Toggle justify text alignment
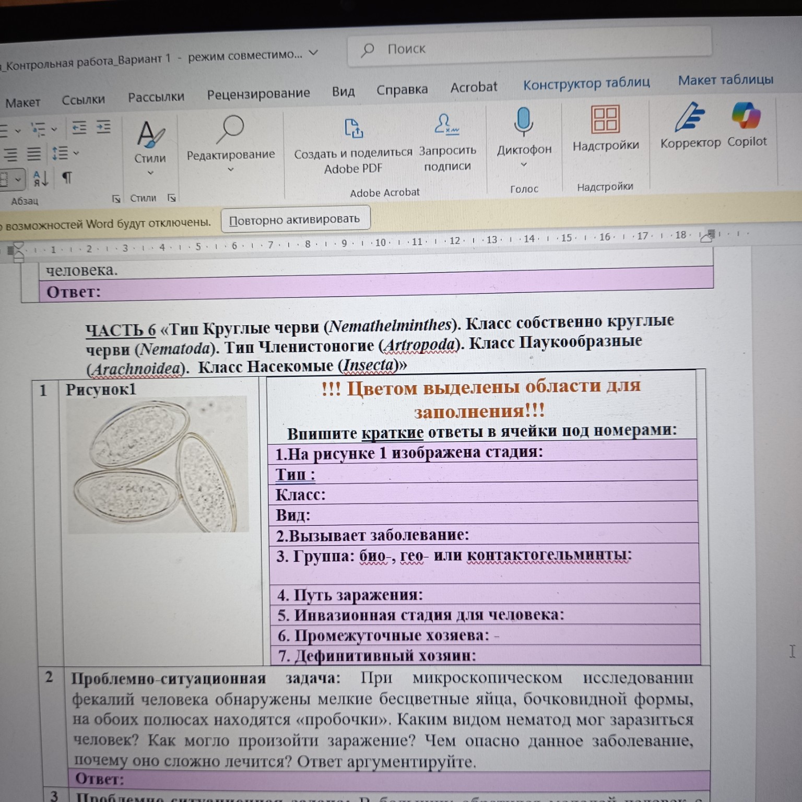This screenshot has height=802, width=802. coord(34,154)
